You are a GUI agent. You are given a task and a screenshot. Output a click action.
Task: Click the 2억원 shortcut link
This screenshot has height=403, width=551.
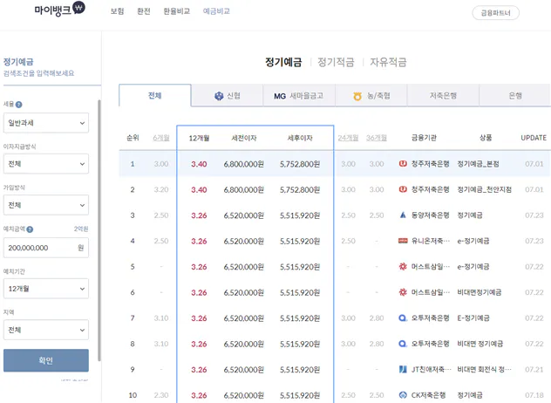tap(81, 229)
